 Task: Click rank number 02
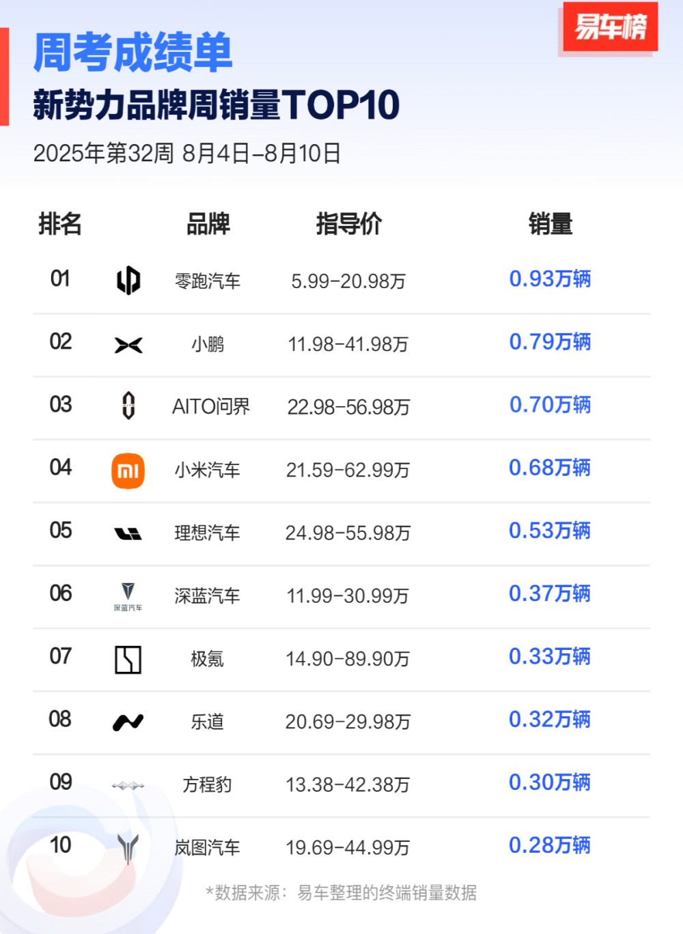tap(60, 341)
